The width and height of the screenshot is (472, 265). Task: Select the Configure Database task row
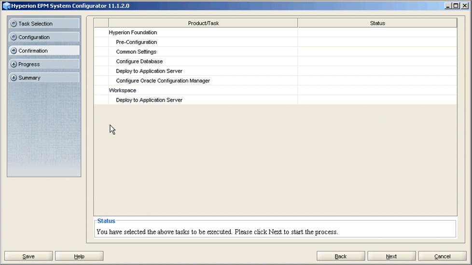275,61
